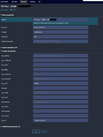Click the Deploy link
The height and width of the screenshot is (137, 103).
coord(6,10)
